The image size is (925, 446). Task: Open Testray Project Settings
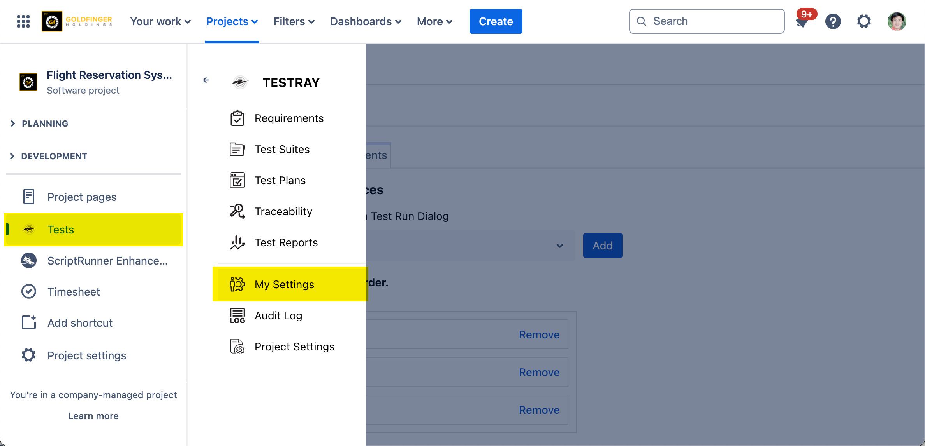(294, 347)
